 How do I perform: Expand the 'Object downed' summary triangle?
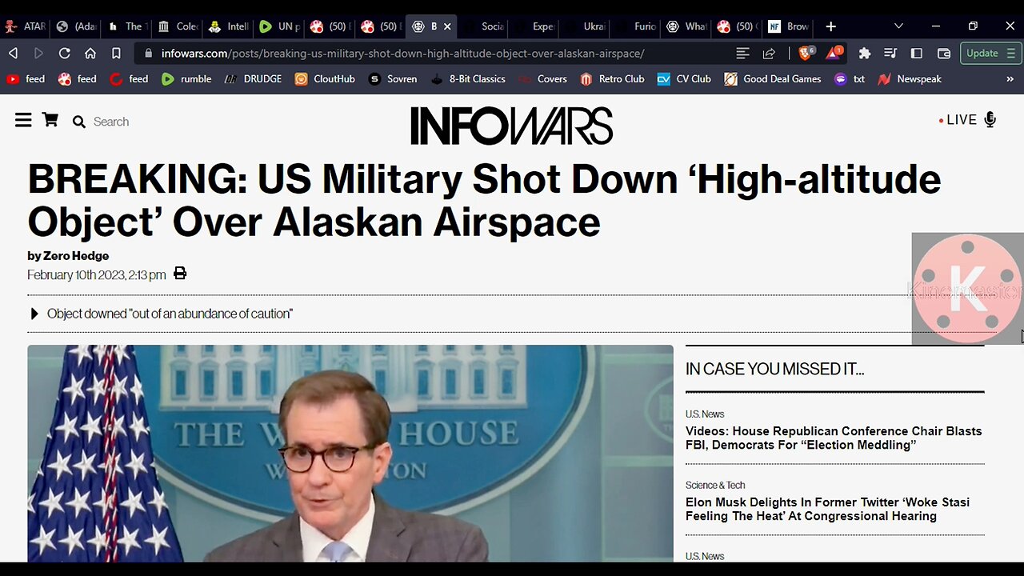[34, 314]
